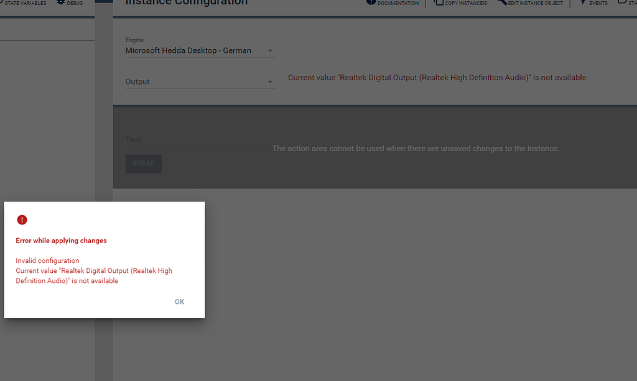Screen dimensions: 637x381
Task: Dismiss the error dialog with OK
Action: [x=179, y=301]
